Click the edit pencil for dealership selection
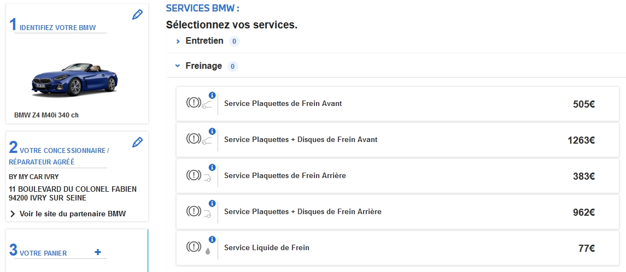Image resolution: width=626 pixels, height=272 pixels. click(x=138, y=142)
